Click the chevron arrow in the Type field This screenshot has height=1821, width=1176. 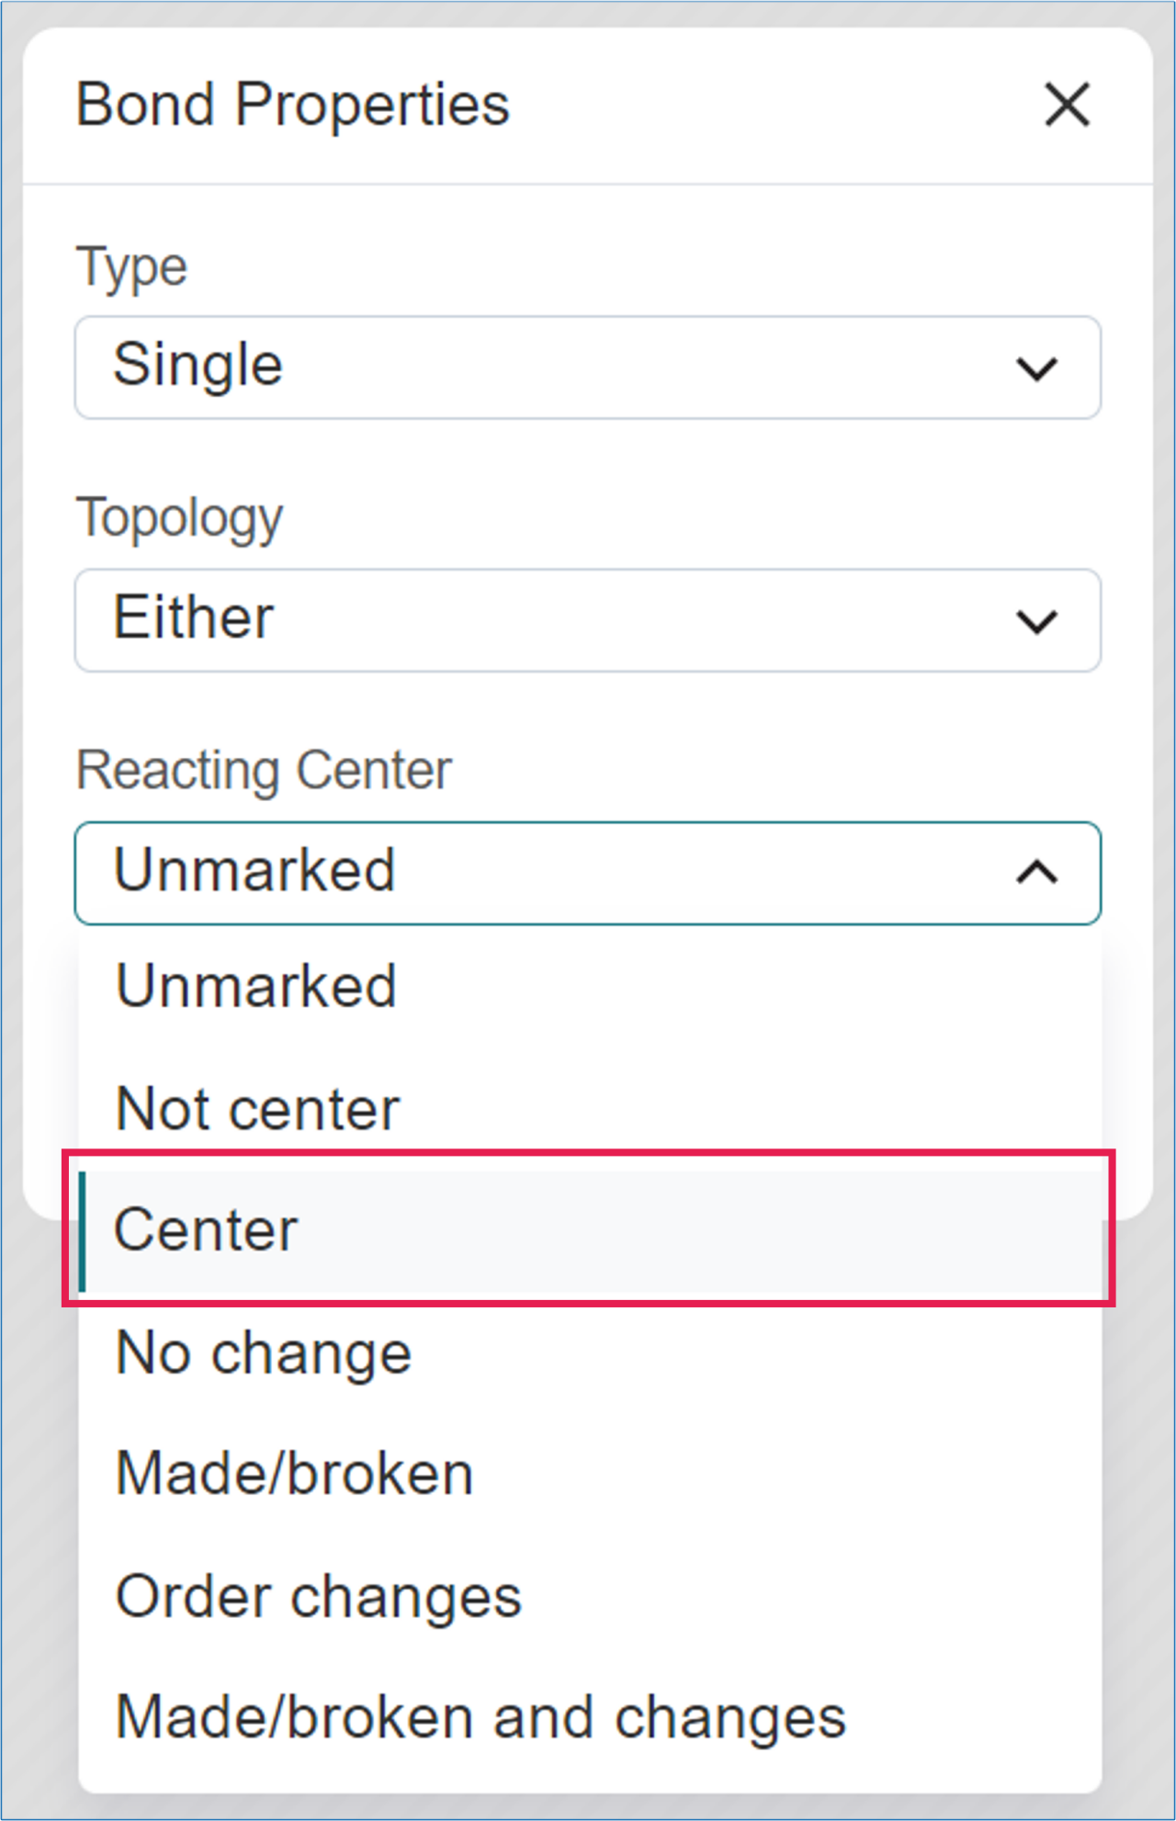pyautogui.click(x=1036, y=369)
